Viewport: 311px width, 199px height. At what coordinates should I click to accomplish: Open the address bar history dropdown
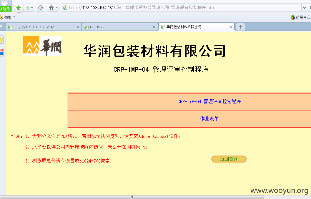point(305,8)
